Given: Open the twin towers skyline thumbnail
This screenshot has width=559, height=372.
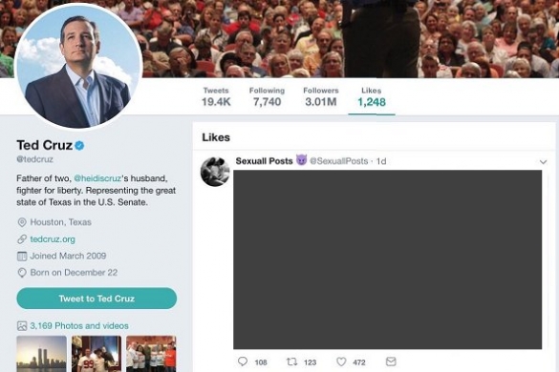Looking at the screenshot, I should click(x=41, y=354).
